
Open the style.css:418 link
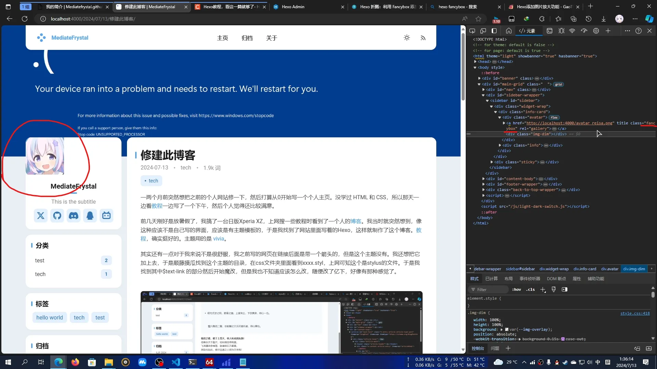pyautogui.click(x=635, y=313)
